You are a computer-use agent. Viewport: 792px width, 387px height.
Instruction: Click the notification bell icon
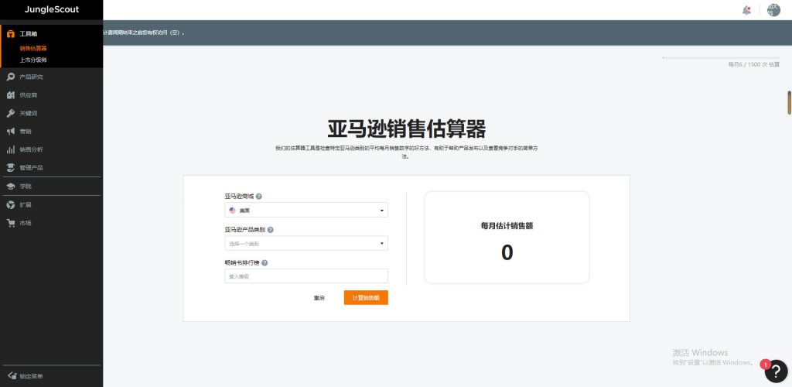click(x=746, y=10)
